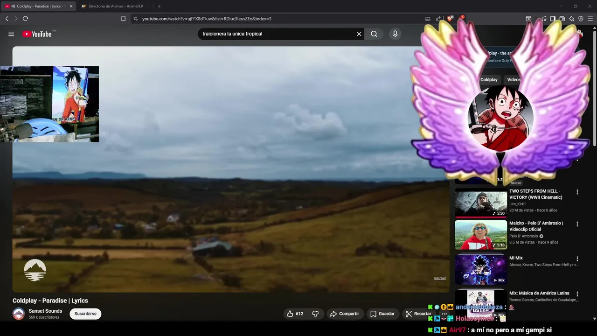The image size is (597, 336).
Task: Open the Maicito - Pelo D' Ambrosio thumbnail
Action: (481, 235)
